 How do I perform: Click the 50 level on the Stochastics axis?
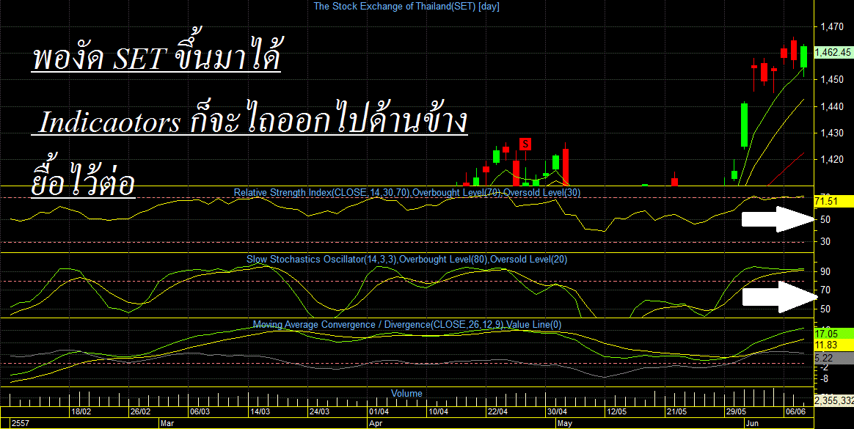pos(825,309)
